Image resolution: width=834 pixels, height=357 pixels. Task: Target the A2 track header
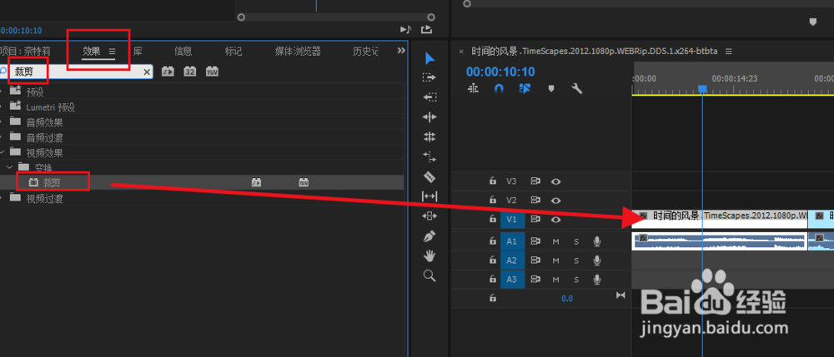513,260
